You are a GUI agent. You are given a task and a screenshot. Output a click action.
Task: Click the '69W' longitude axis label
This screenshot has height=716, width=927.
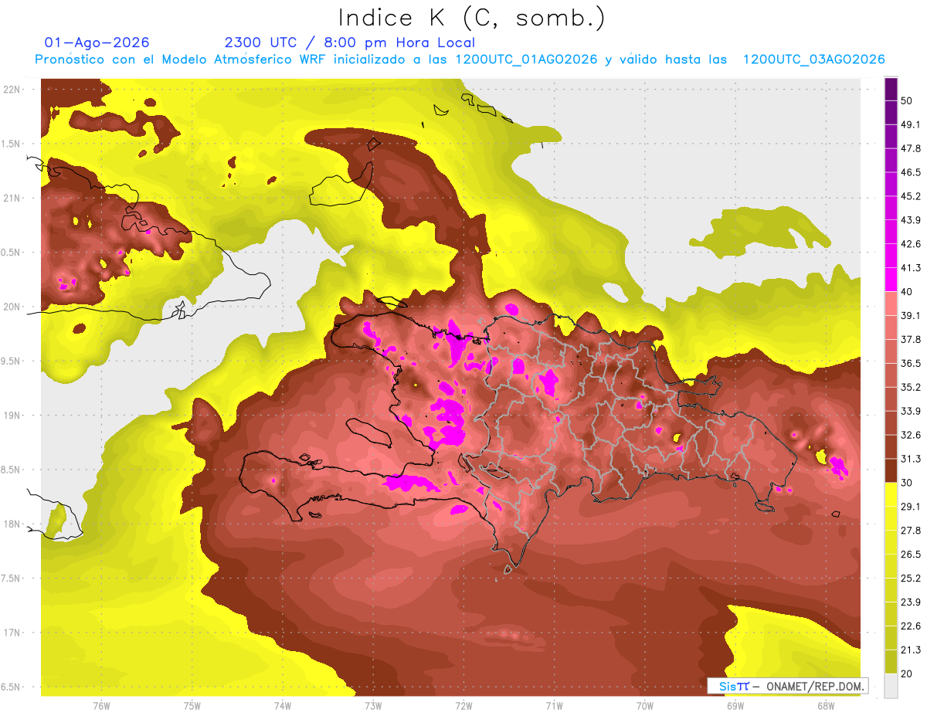coord(735,706)
